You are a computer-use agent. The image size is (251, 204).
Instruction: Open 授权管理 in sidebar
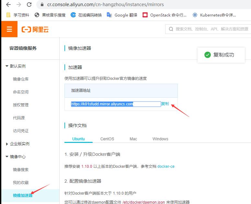[x=21, y=105]
